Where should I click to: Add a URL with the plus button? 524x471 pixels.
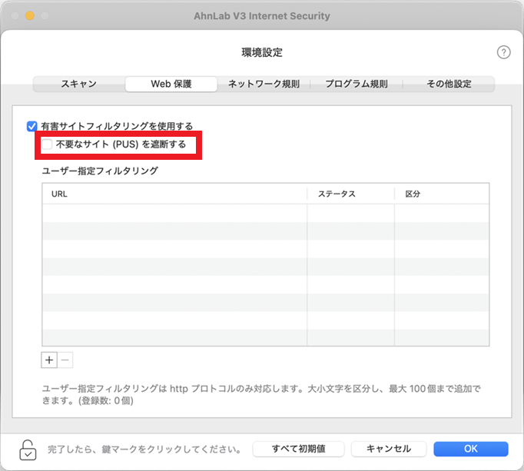point(49,360)
